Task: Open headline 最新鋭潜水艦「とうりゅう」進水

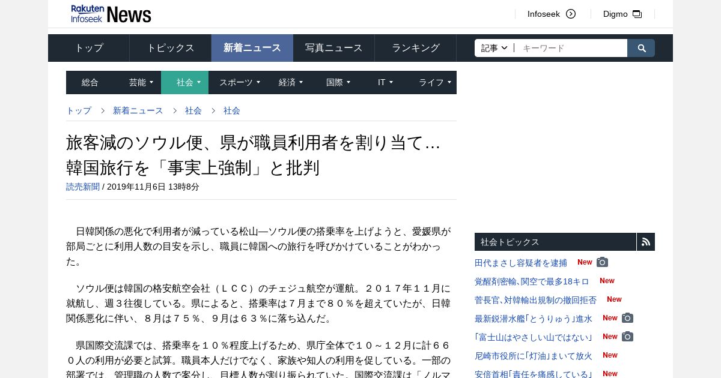Action: 534,319
